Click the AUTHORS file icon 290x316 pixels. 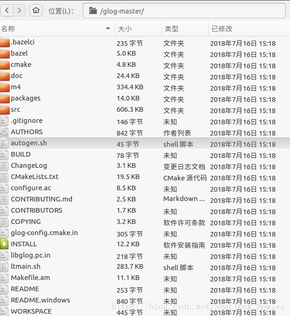click(x=4, y=132)
